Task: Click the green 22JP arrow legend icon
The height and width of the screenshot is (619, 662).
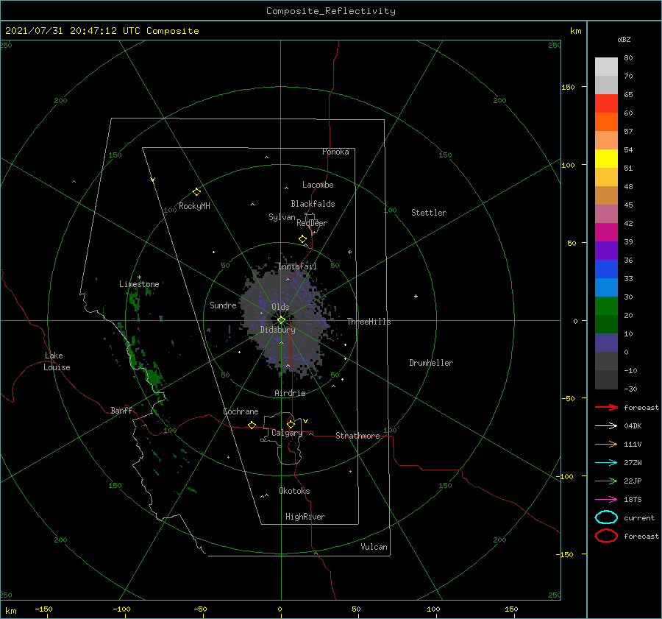Action: 606,481
